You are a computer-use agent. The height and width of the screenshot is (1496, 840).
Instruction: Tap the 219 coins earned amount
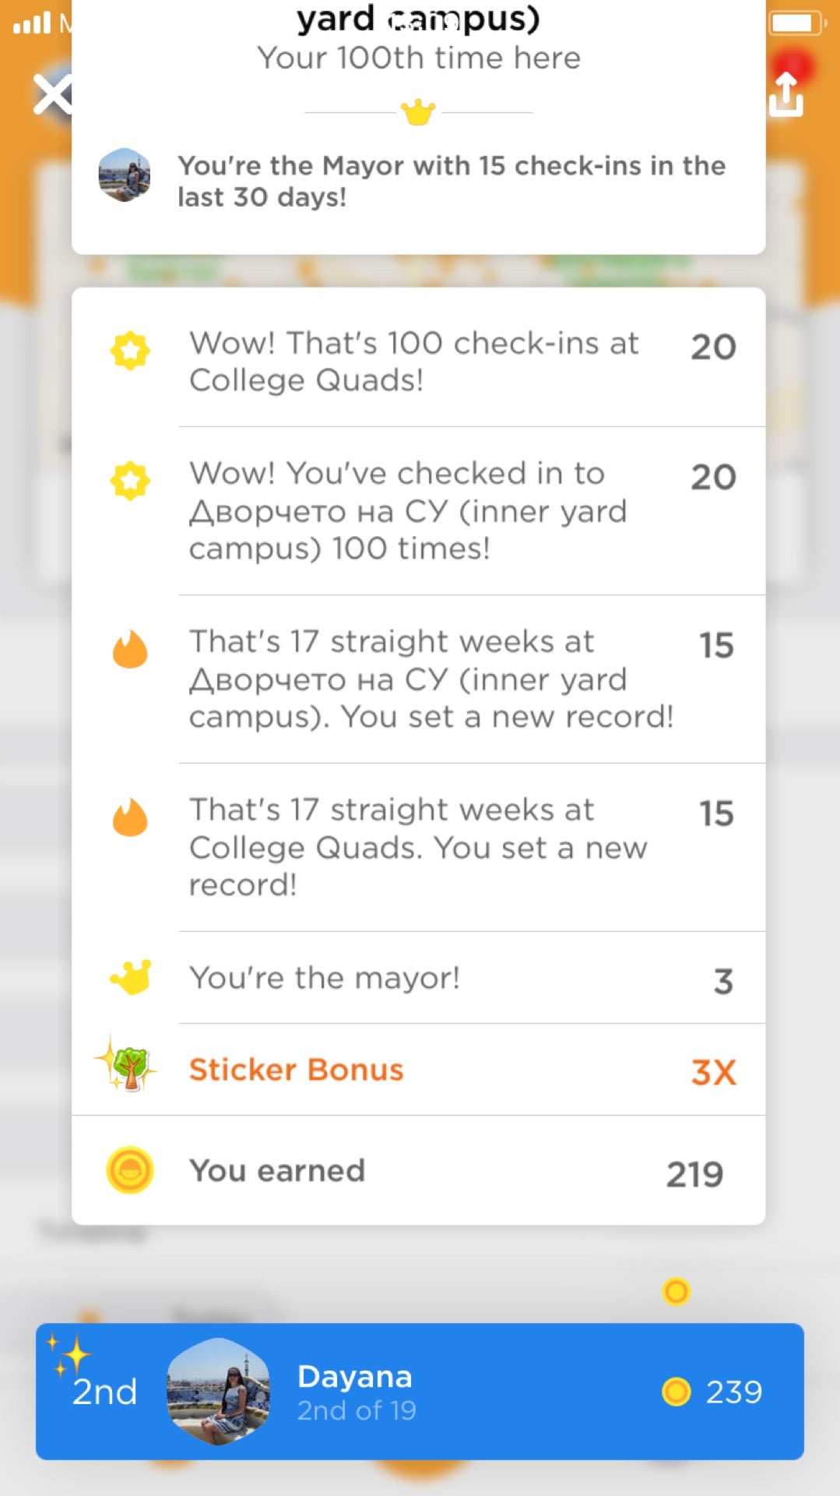(x=694, y=1174)
